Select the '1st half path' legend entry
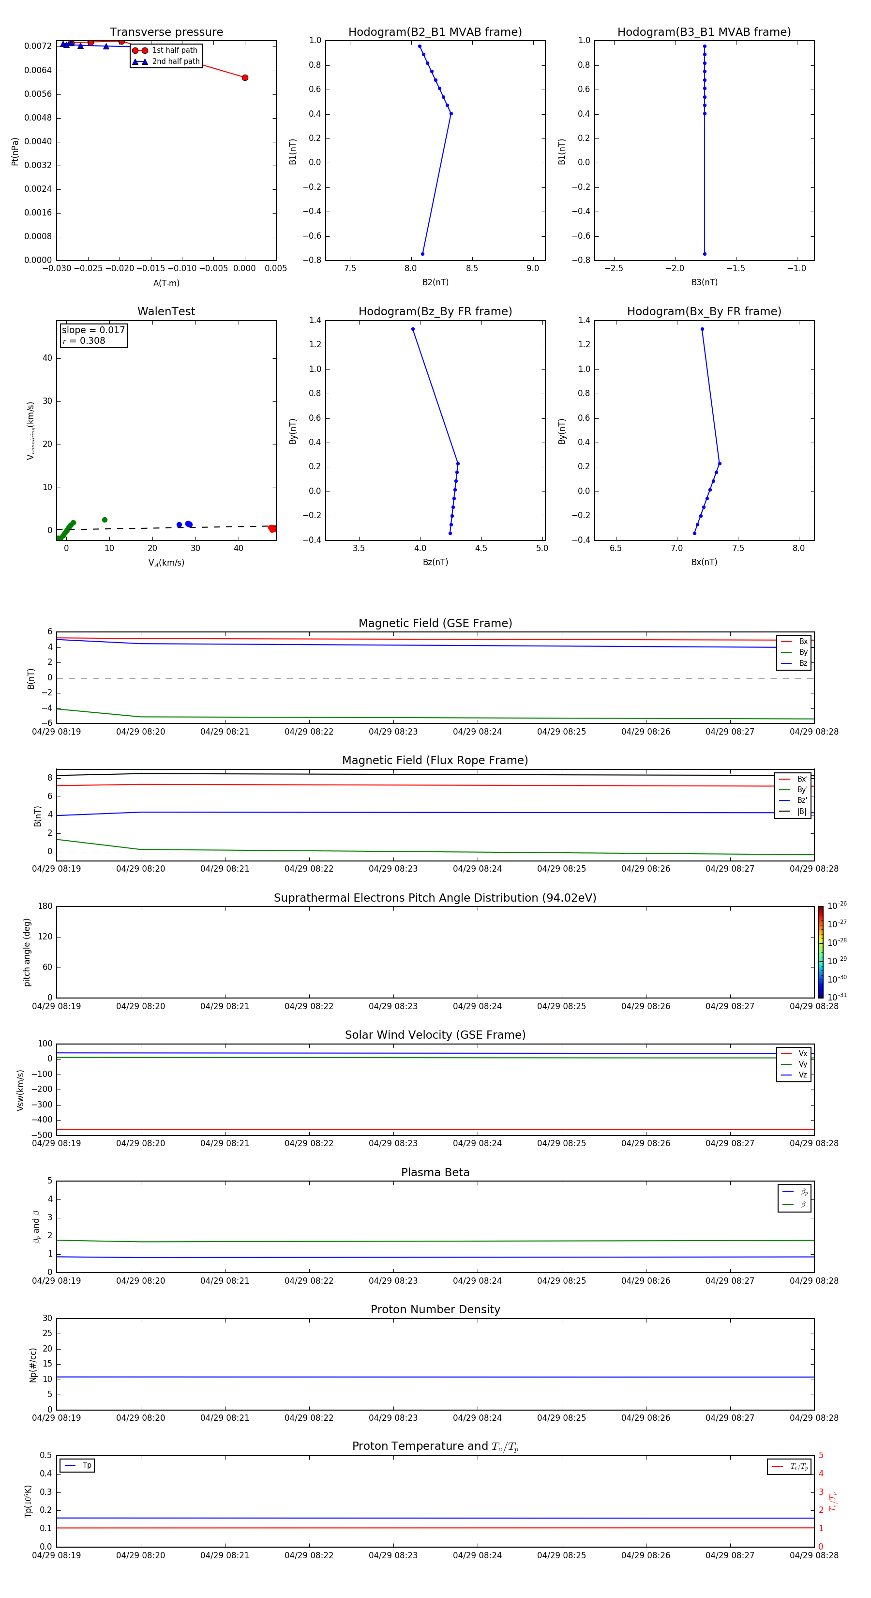This screenshot has height=1598, width=871. point(165,50)
